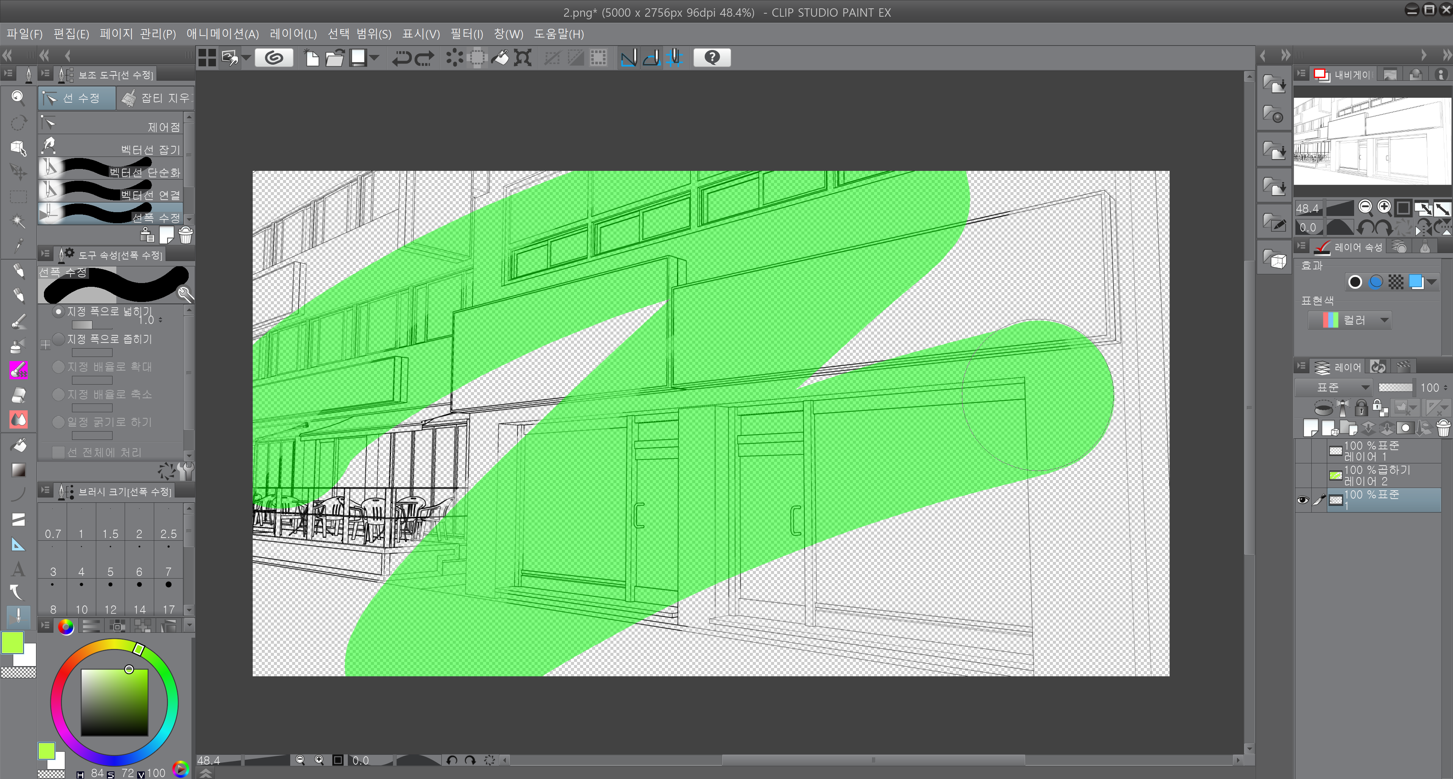Open CLIP STUDIO spiral launcher button

point(274,58)
